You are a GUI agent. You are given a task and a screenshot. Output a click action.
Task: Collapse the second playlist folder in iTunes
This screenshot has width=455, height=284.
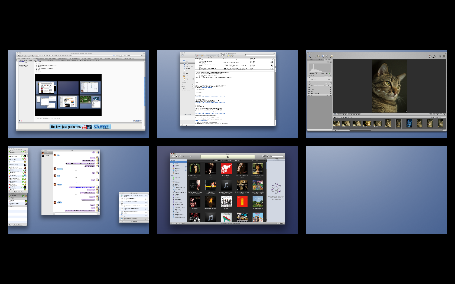pos(172,189)
